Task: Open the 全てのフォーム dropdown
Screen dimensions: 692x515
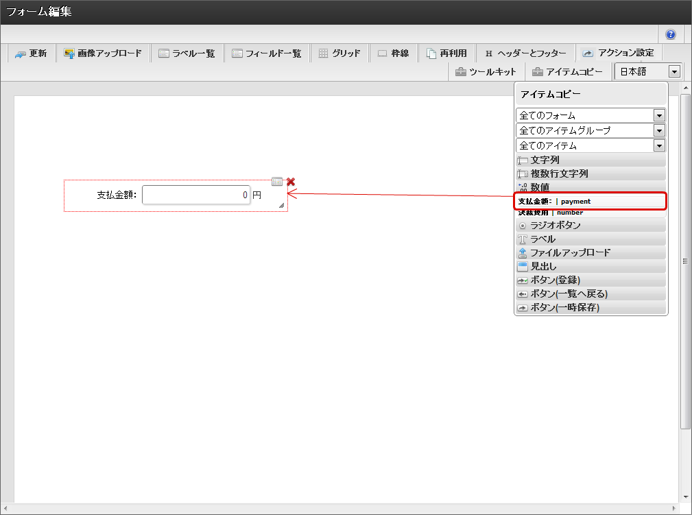Action: pyautogui.click(x=590, y=116)
